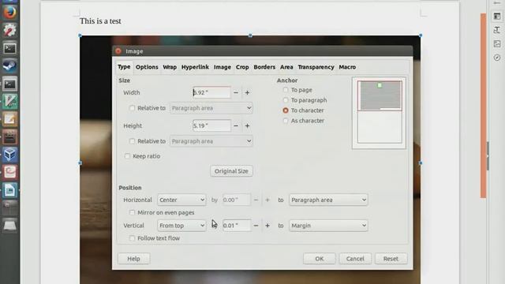This screenshot has height=284, width=505.
Task: Toggle Mirror on even pages checkbox
Action: click(132, 212)
